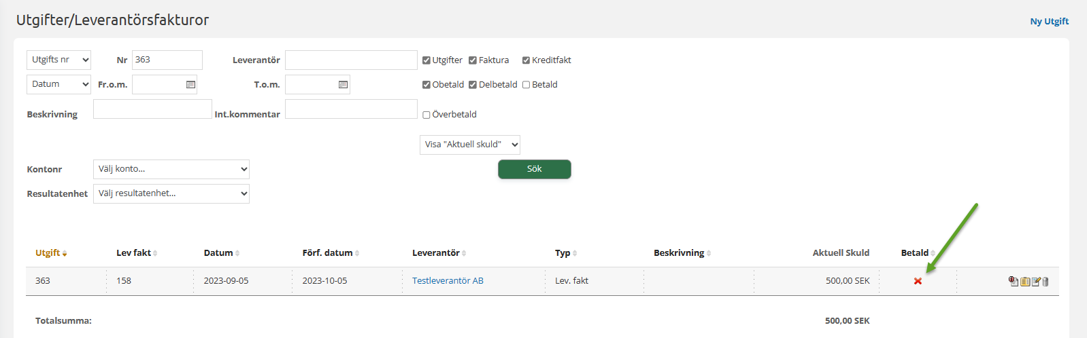1087x338 pixels.
Task: Open the T.o.m. date calendar picker
Action: (343, 85)
